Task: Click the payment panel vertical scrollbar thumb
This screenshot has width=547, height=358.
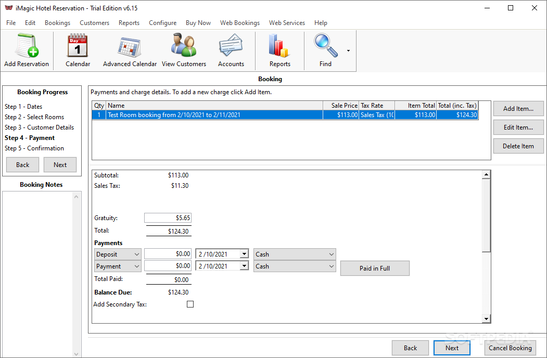Action: (486, 215)
